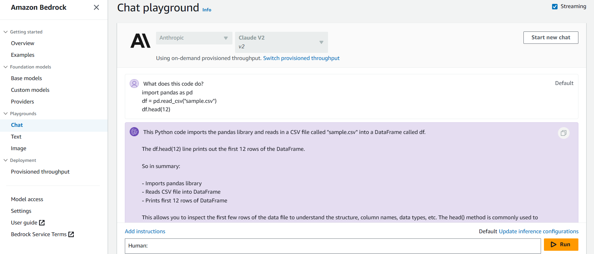Open Model access page
594x254 pixels.
pos(27,199)
